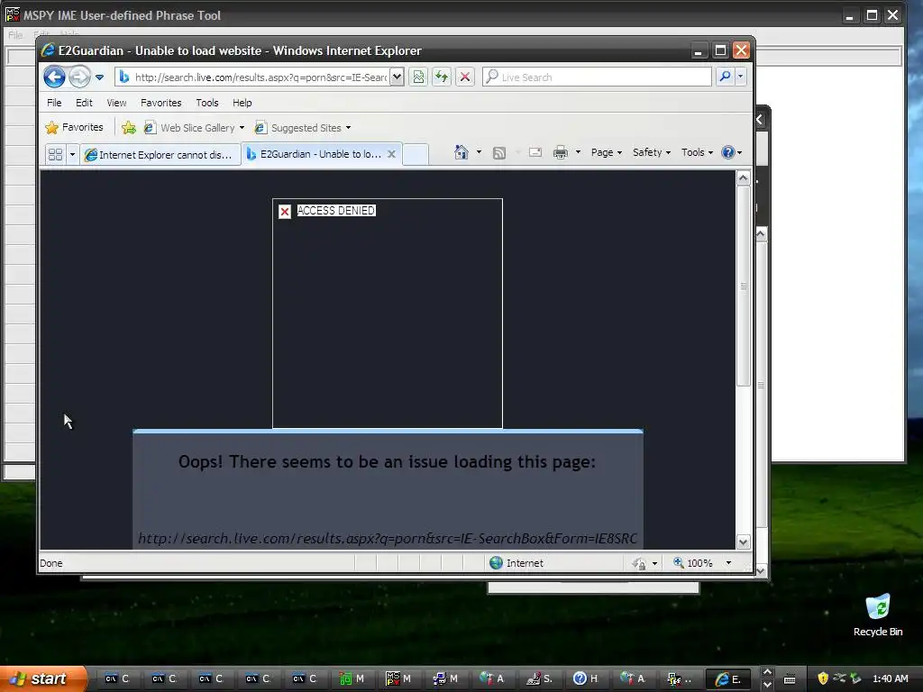923x692 pixels.
Task: Switch to the Internet Explorer cannot display tab
Action: coord(160,154)
